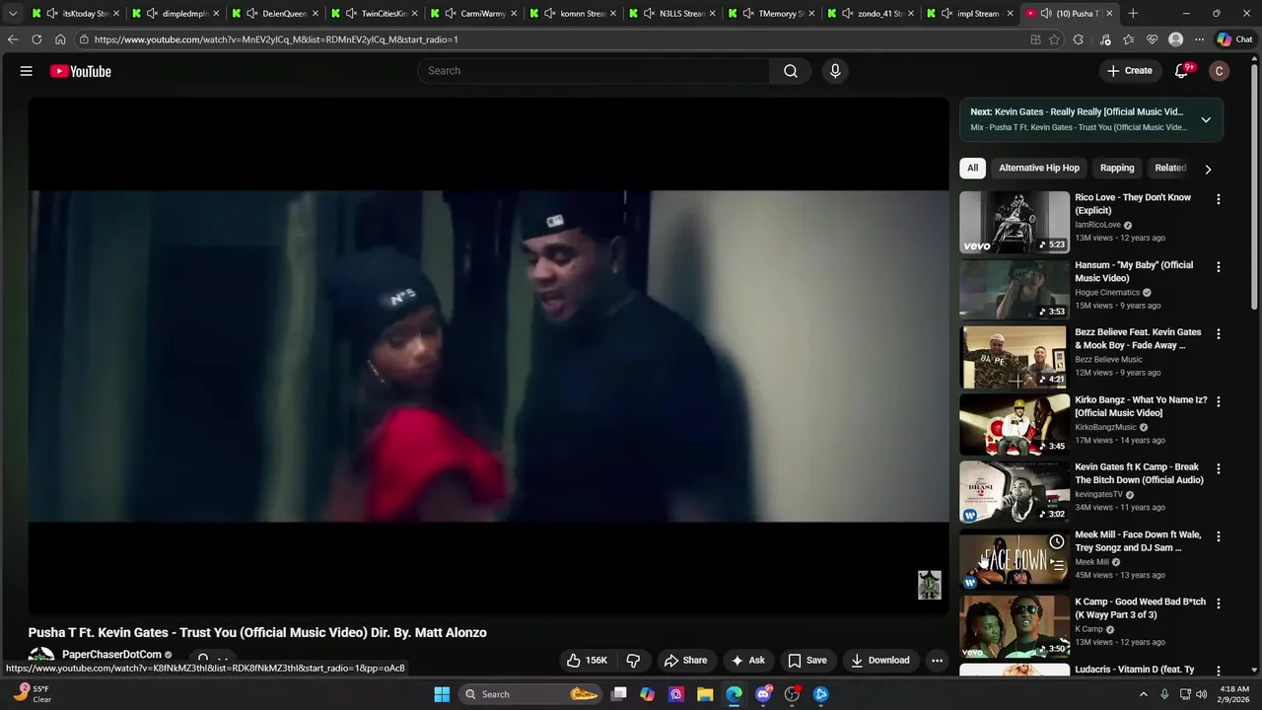Open File Explorer from the taskbar
1262x710 pixels.
click(x=705, y=694)
